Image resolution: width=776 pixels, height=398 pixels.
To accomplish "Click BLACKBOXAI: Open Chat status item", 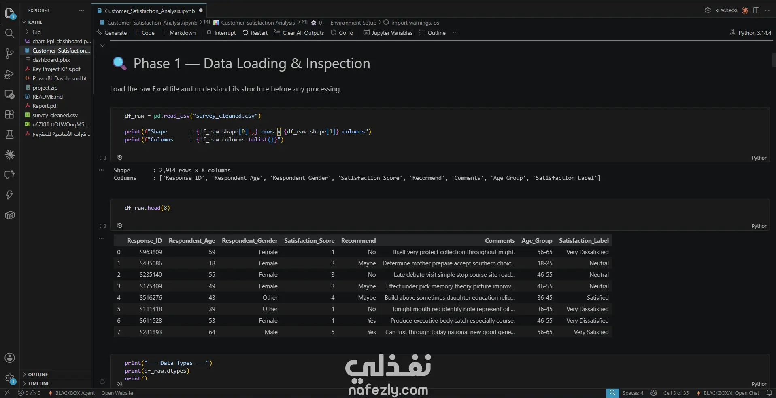I will [x=728, y=393].
